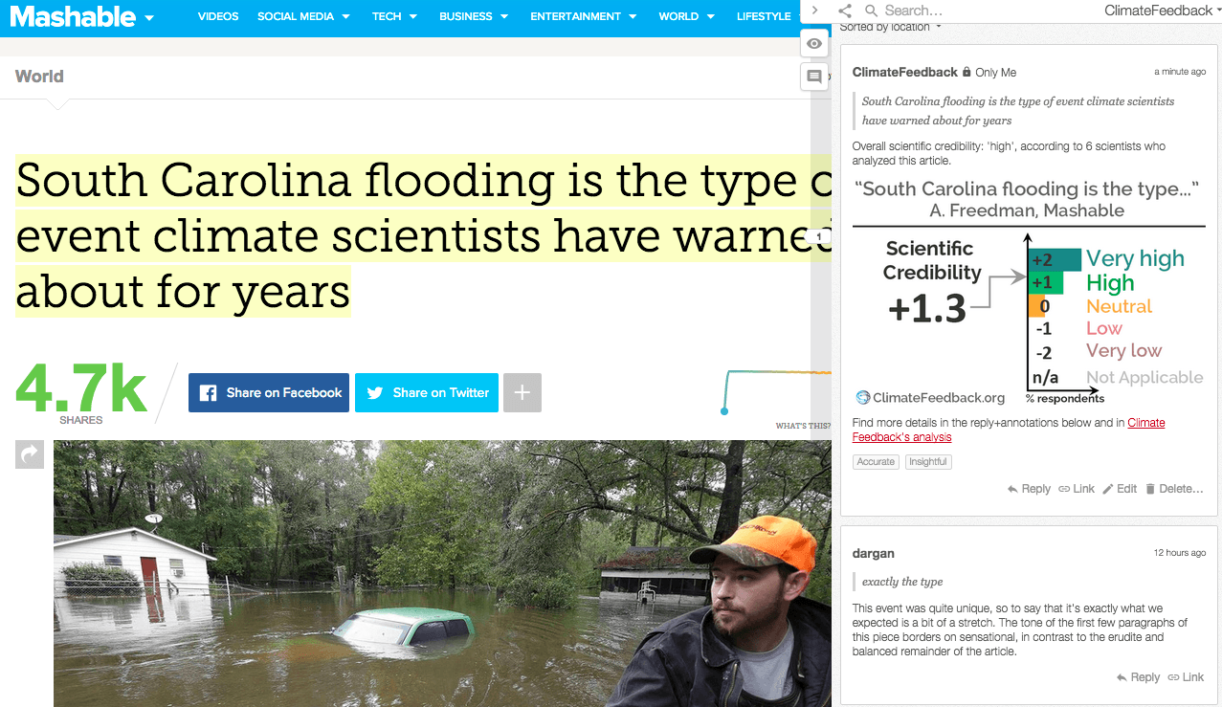
Task: Toggle highlight visibility with the eye icon
Action: coord(814,44)
